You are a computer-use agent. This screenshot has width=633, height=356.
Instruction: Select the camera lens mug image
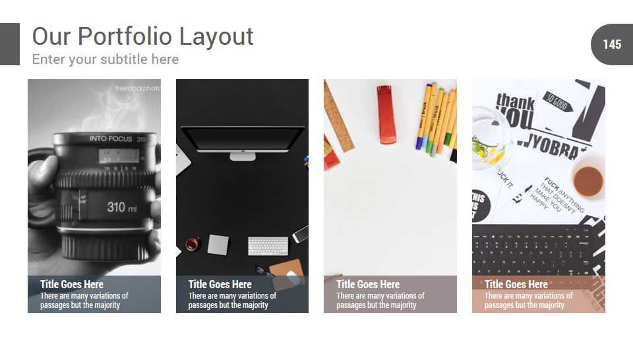pos(94,177)
